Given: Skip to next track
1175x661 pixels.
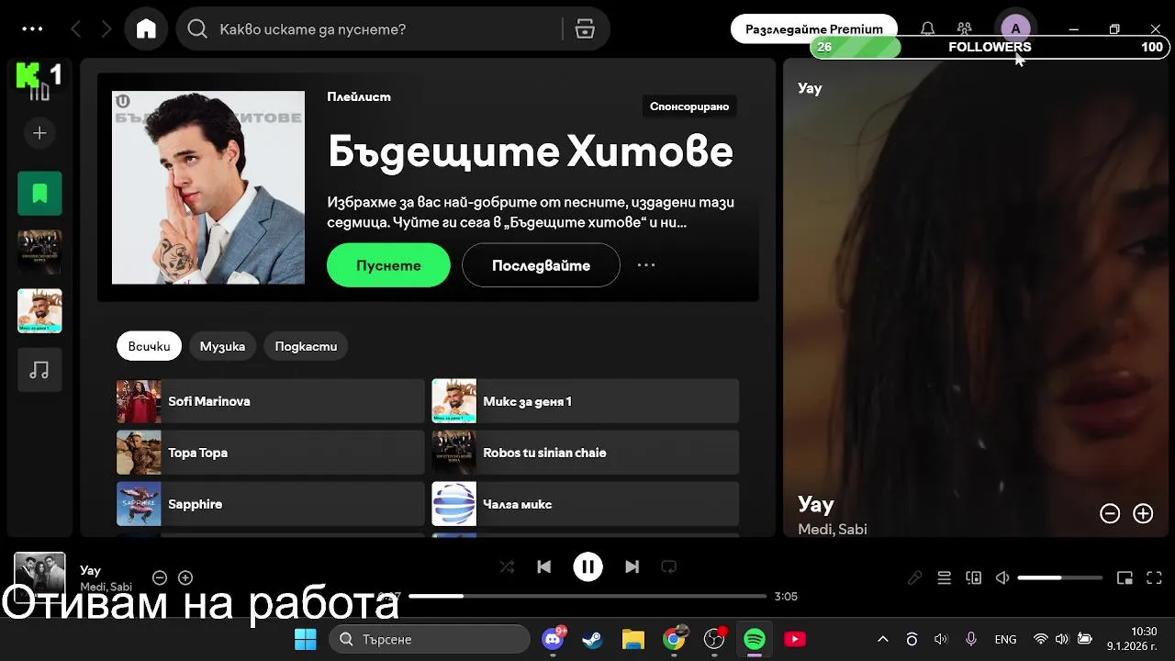Looking at the screenshot, I should (632, 566).
